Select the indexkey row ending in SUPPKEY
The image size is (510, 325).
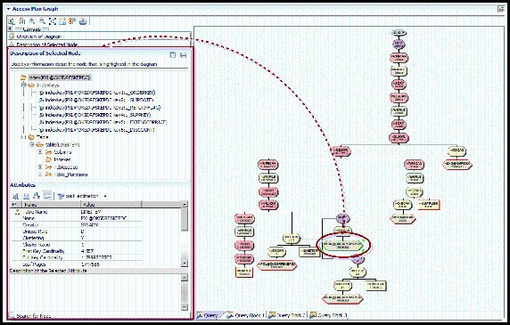(97, 115)
